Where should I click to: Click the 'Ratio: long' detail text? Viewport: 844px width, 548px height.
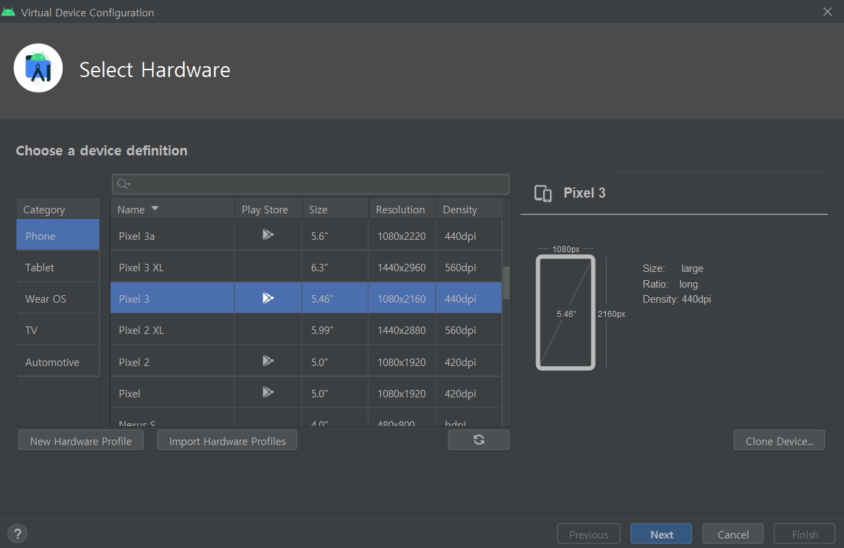pyautogui.click(x=670, y=284)
